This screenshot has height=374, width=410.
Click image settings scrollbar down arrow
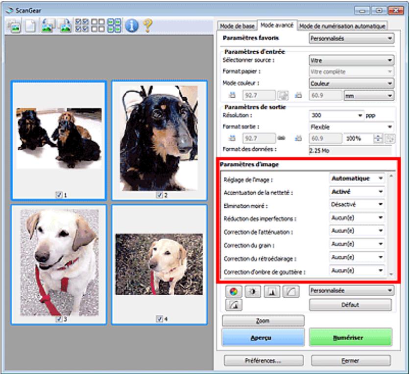(391, 274)
